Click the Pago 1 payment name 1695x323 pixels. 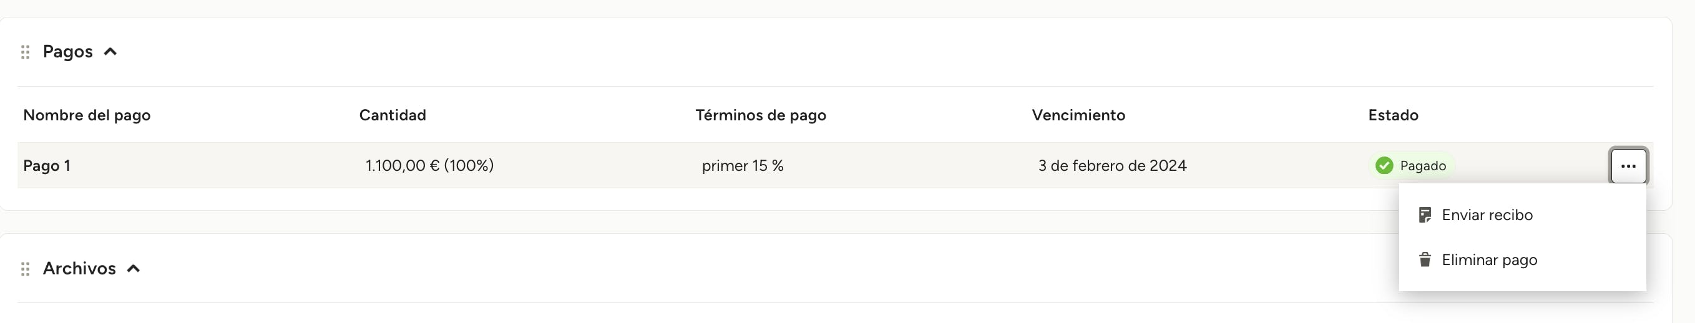point(47,166)
